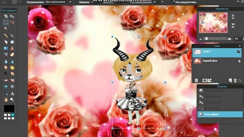The width and height of the screenshot is (244, 137).
Task: Select the Burn hand tool
Action: [12, 74]
